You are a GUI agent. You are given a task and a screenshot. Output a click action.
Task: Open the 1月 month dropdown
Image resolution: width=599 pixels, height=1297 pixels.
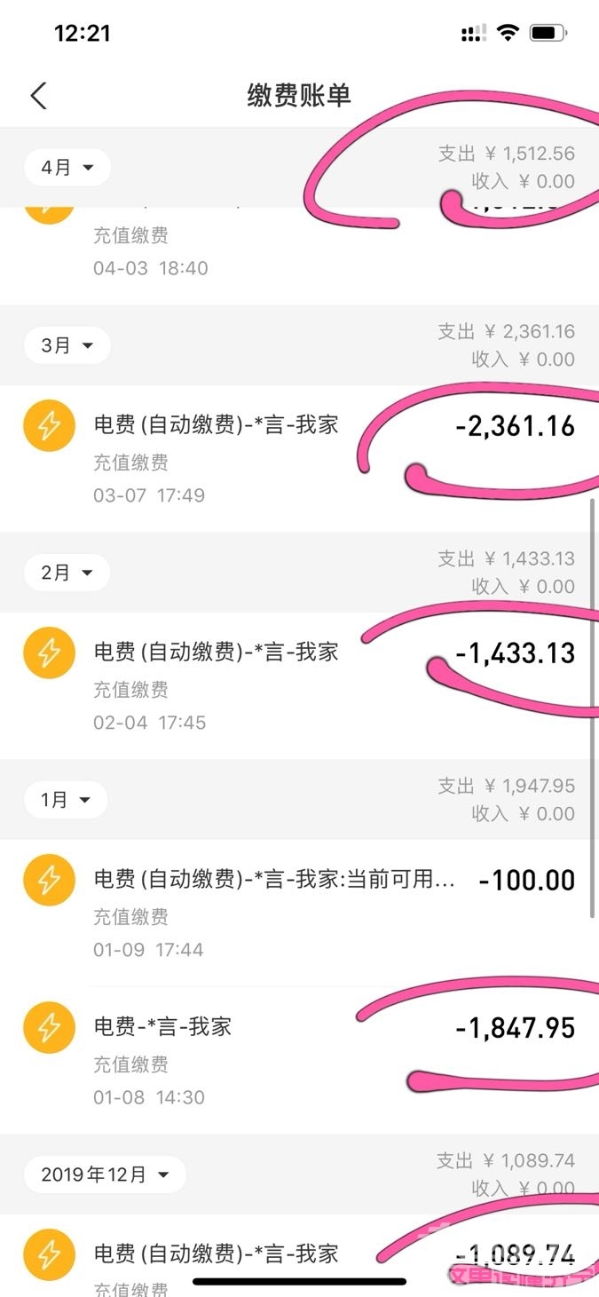pyautogui.click(x=66, y=800)
